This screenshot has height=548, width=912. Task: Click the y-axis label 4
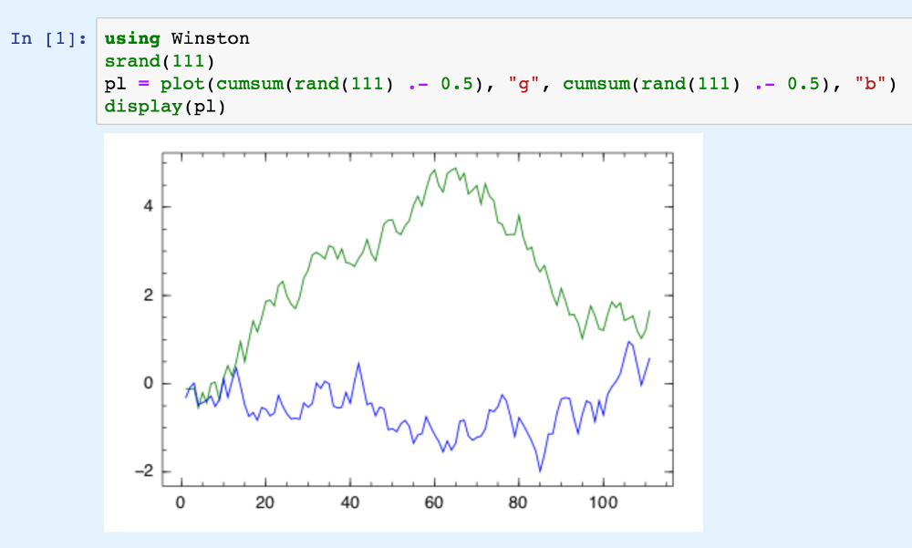149,206
